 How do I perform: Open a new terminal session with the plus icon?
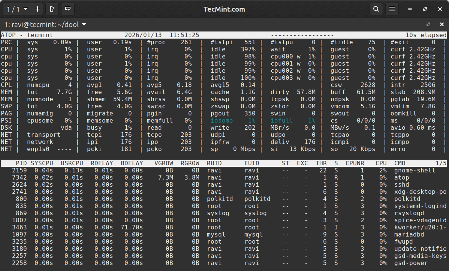(x=37, y=9)
